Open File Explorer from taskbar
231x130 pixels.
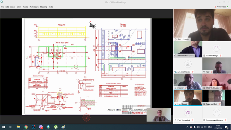(x=18, y=127)
